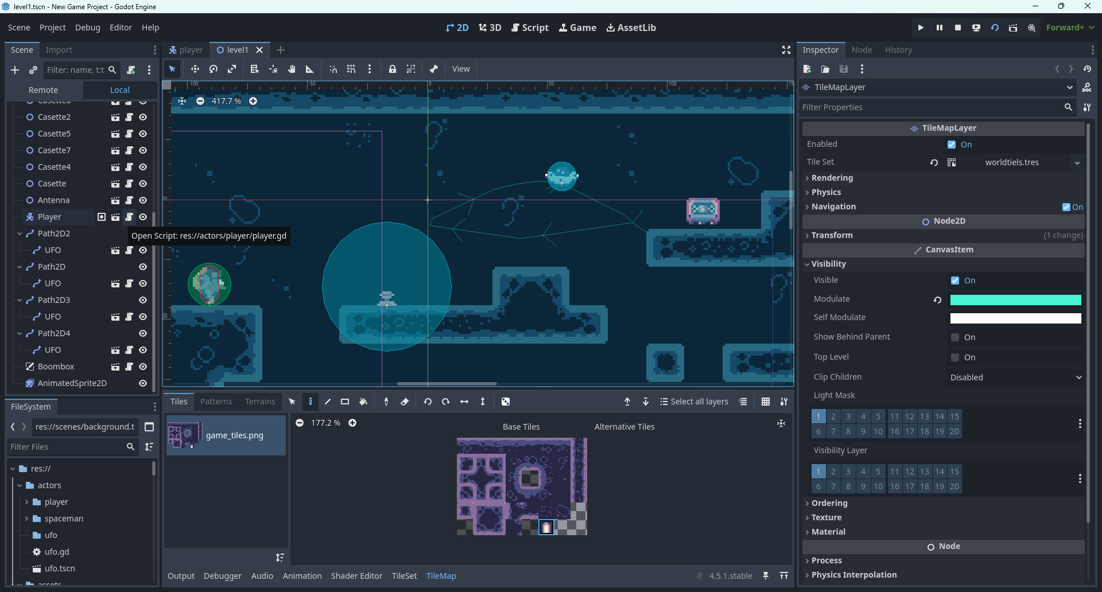This screenshot has width=1102, height=592.
Task: Run the project with the play button
Action: coord(921,28)
